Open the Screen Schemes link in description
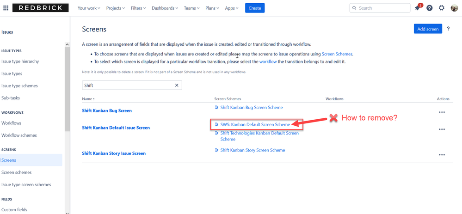Screen dimensions: 462x214 pos(337,54)
